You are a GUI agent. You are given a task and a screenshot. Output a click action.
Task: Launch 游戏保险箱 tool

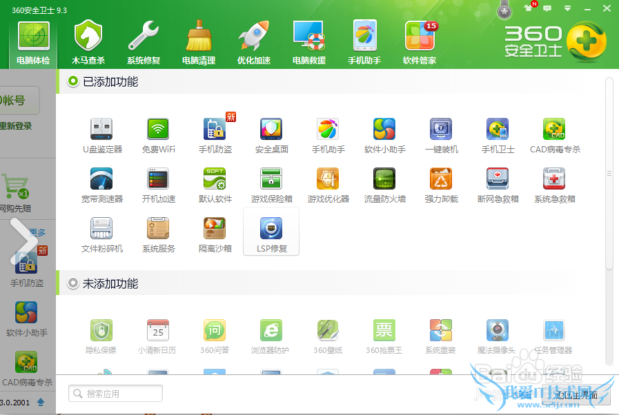coord(272,186)
